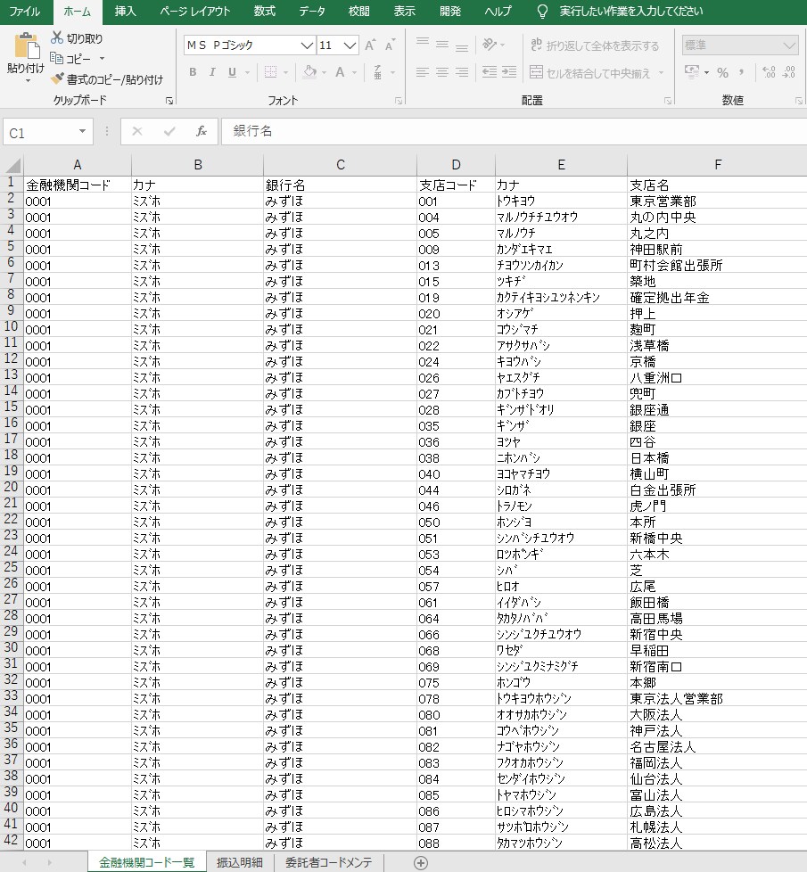The height and width of the screenshot is (872, 807).
Task: Toggle Bold (B) formatting
Action: coord(193,72)
